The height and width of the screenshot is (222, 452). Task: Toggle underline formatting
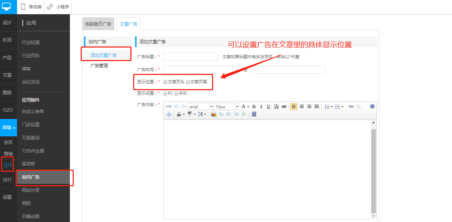268,106
